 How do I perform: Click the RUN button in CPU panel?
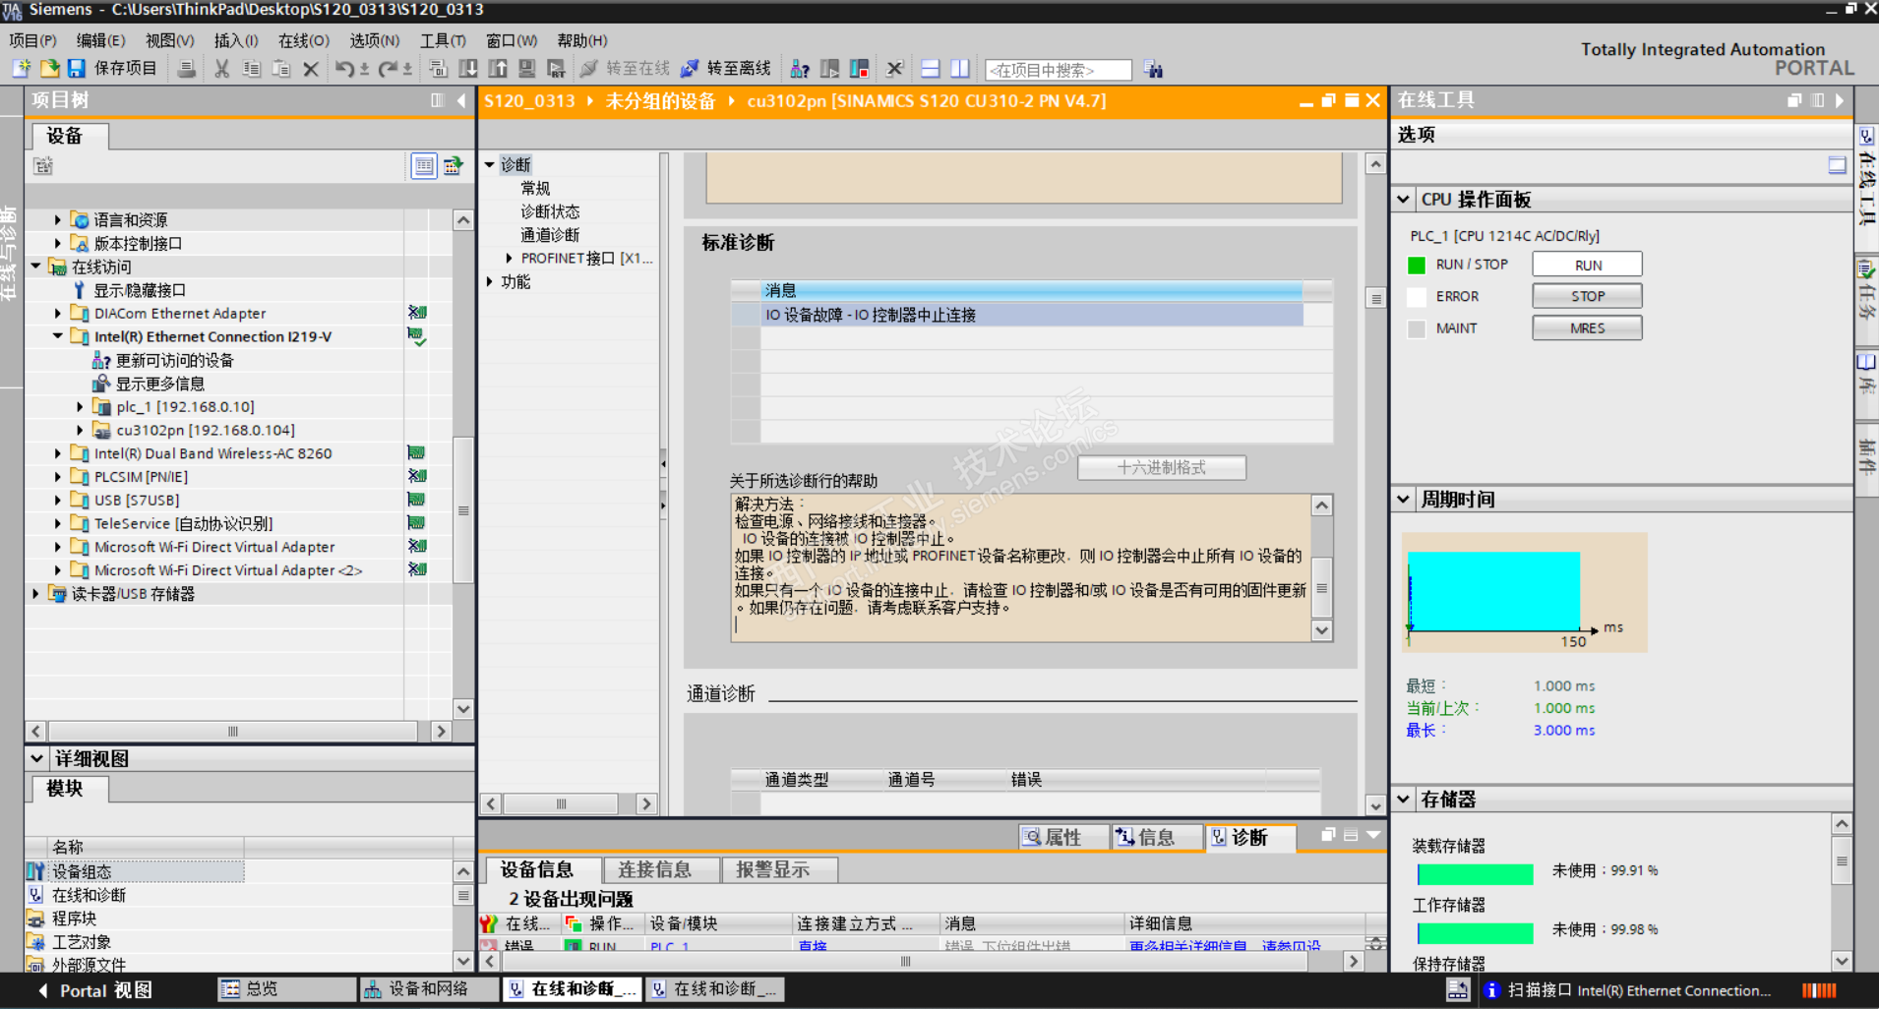(1587, 265)
